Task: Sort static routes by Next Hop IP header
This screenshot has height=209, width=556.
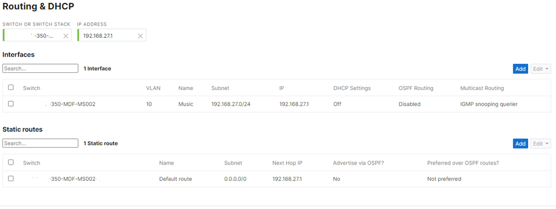Action: point(287,163)
